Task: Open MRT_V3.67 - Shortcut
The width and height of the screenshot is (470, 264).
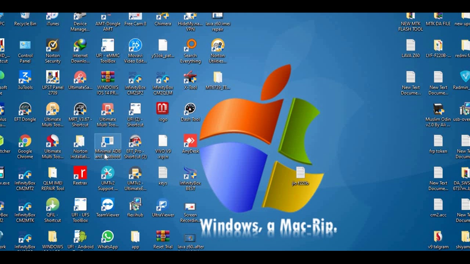Action: [x=80, y=115]
